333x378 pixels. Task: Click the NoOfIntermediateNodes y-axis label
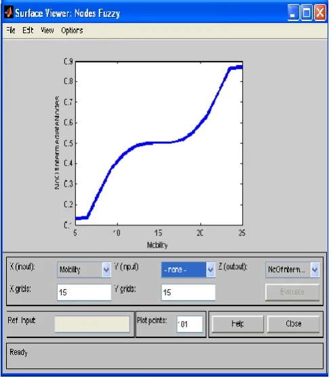(57, 143)
